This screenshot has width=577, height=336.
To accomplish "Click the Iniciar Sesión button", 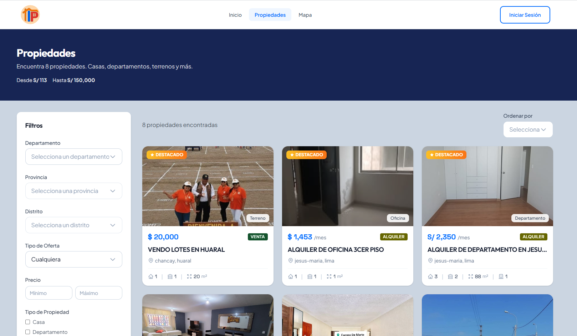I will [525, 15].
